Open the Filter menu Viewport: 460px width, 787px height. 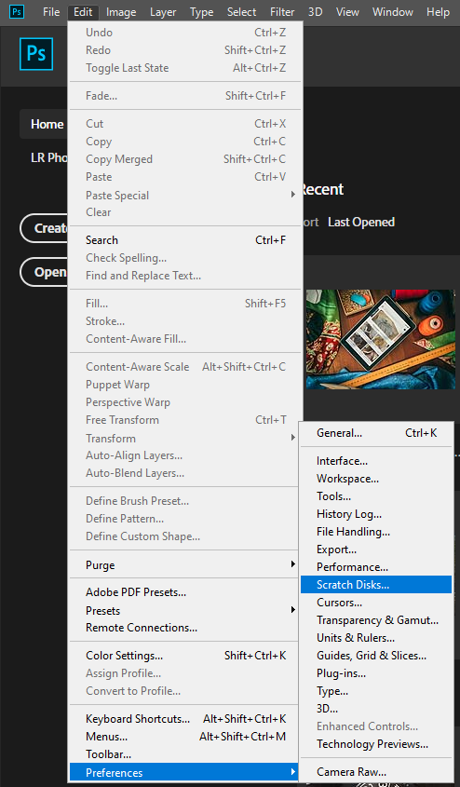pos(282,12)
